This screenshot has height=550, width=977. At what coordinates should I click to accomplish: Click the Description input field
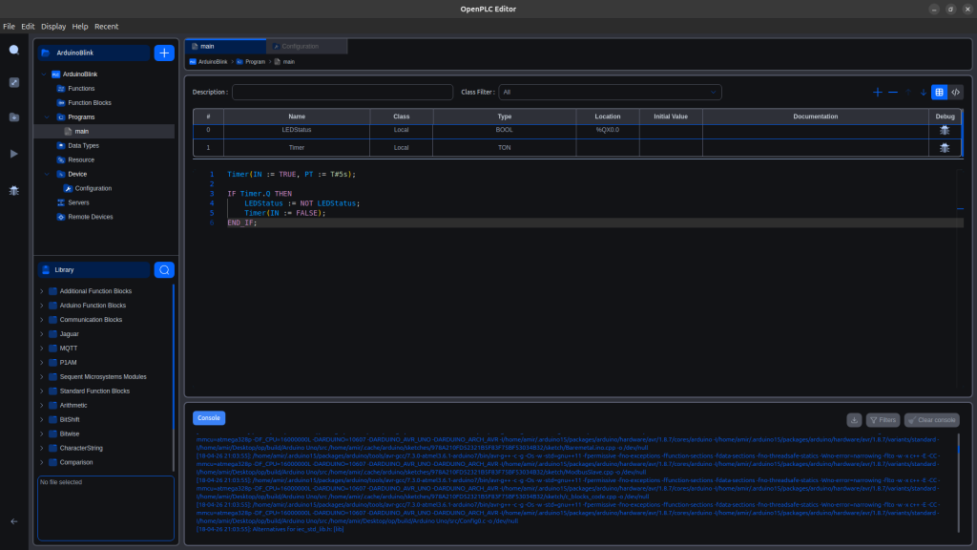(x=343, y=93)
